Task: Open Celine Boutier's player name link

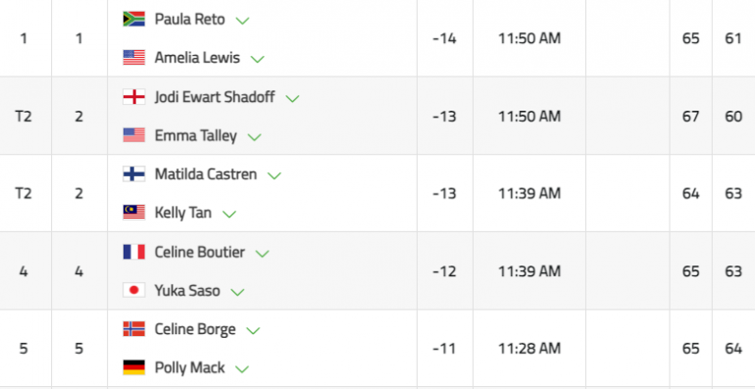Action: pyautogui.click(x=199, y=252)
